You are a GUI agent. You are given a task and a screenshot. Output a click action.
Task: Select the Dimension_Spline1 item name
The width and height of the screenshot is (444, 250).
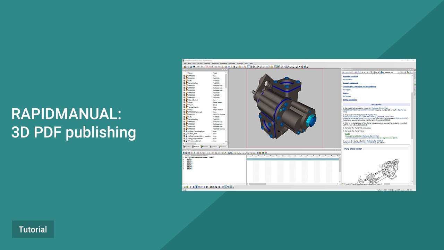click(x=194, y=141)
